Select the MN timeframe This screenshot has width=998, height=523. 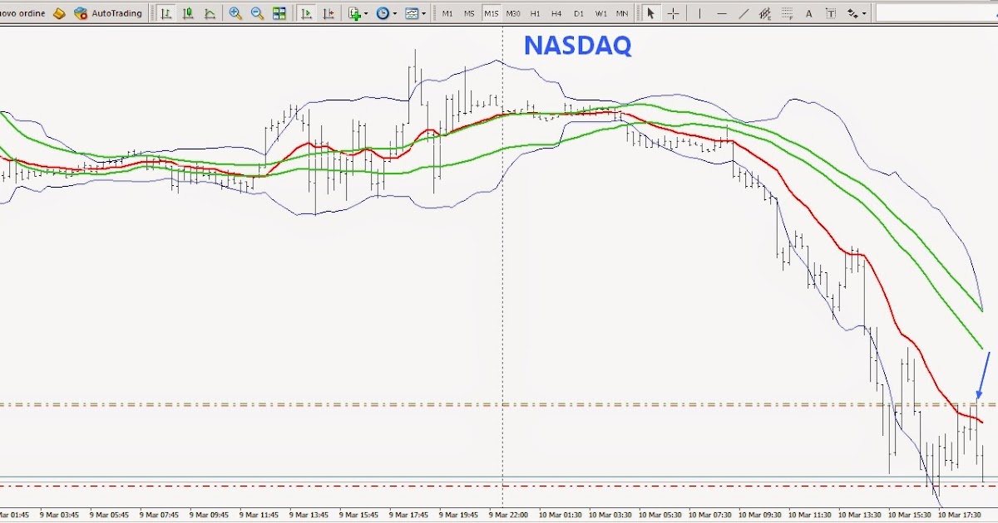pos(622,13)
